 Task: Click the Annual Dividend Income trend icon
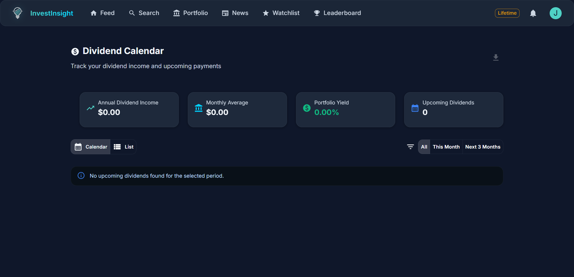[90, 108]
